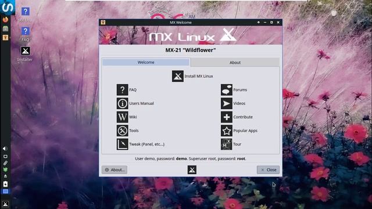Open the Wiki link
This screenshot has height=209, width=372.
127,117
